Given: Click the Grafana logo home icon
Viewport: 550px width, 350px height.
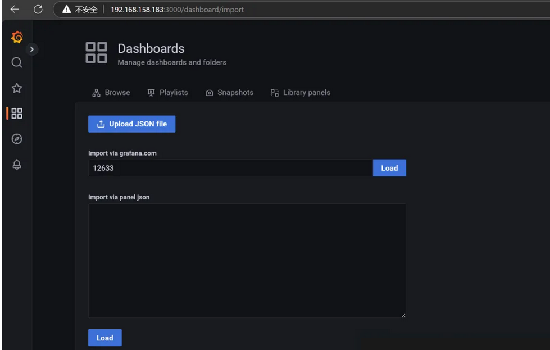Looking at the screenshot, I should coord(17,37).
